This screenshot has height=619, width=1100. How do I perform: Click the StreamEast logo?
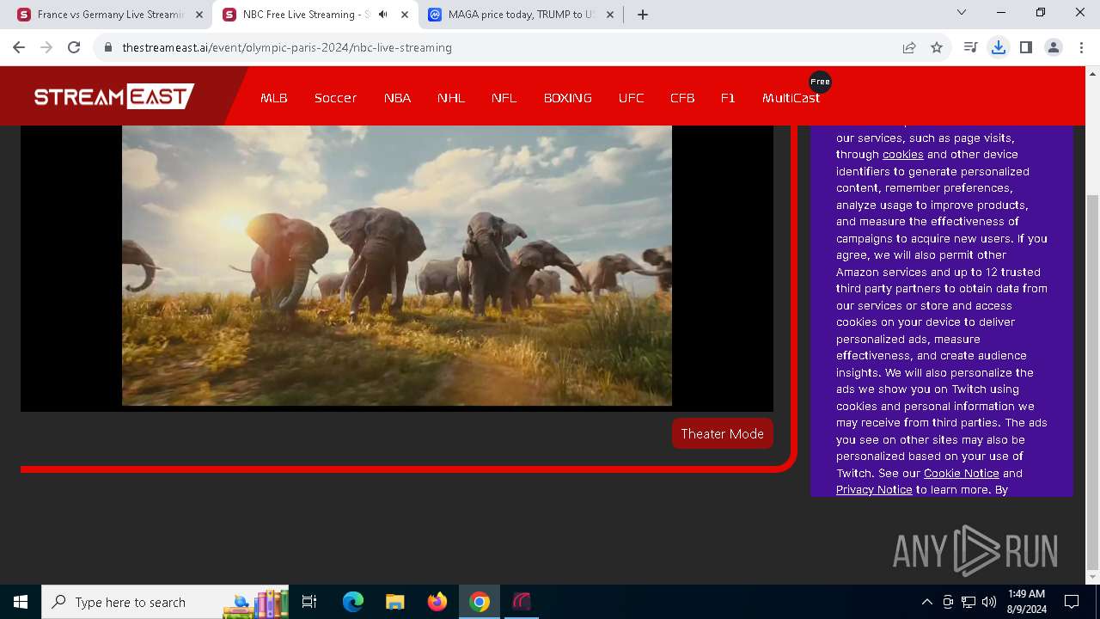[x=114, y=96]
